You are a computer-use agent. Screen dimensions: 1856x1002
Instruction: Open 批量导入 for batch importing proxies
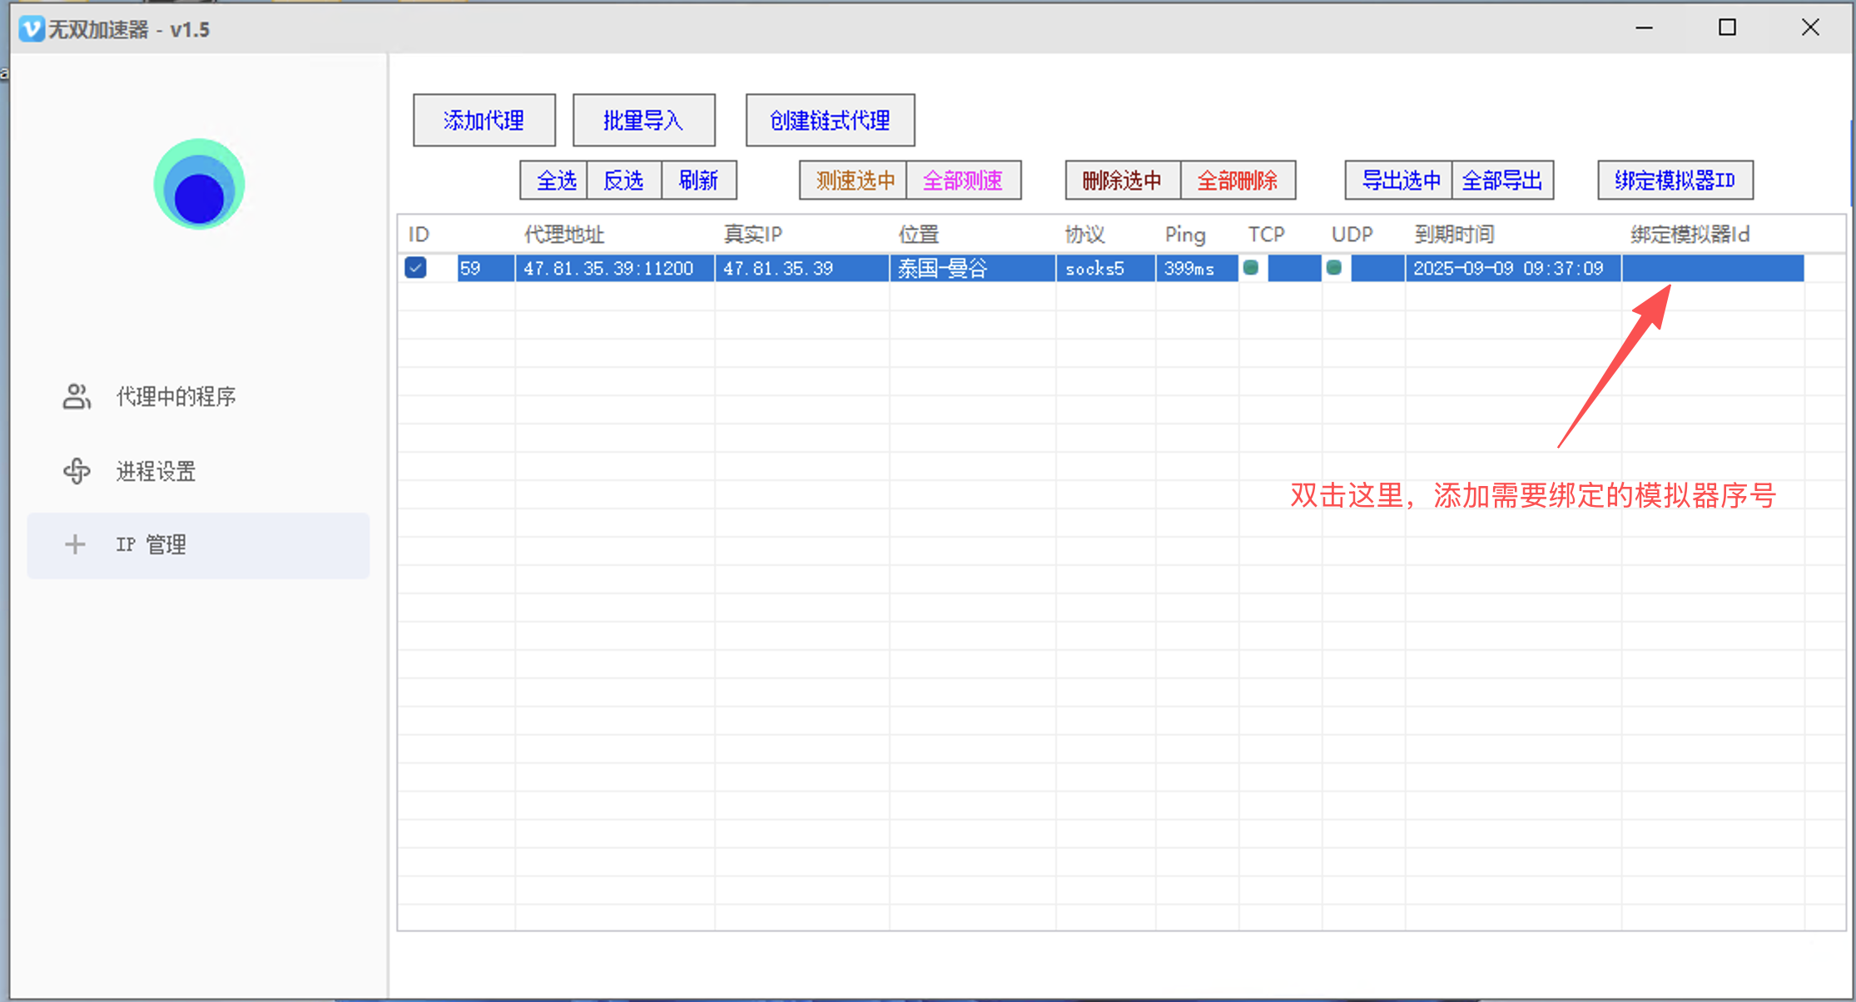643,120
